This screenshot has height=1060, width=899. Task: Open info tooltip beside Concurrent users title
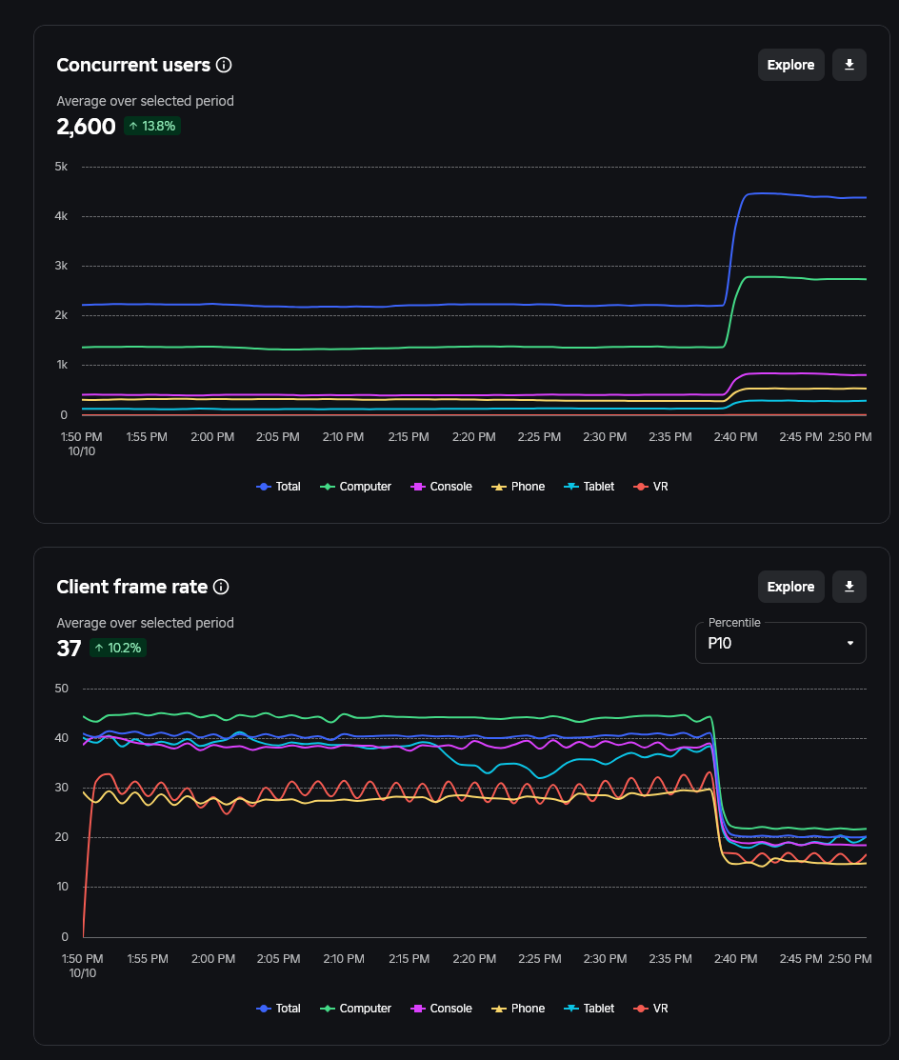(224, 65)
